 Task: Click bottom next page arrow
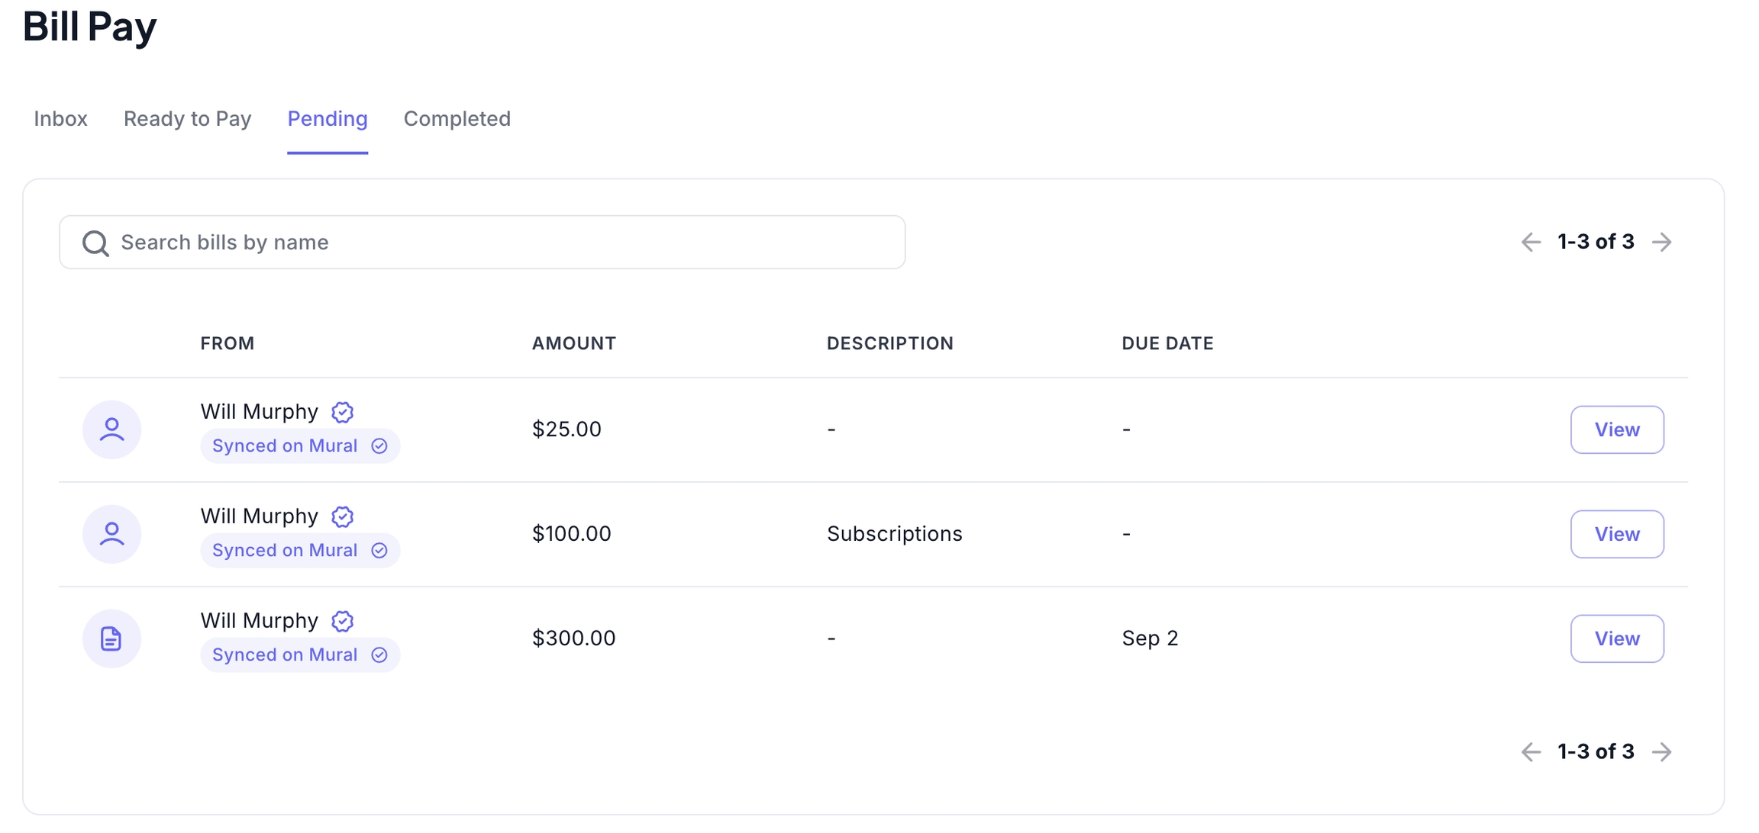pyautogui.click(x=1662, y=752)
